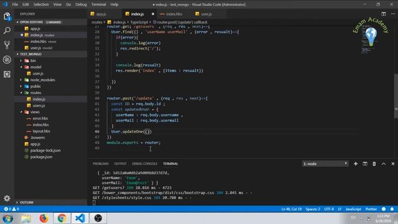Open the Extensions view icon

click(7, 74)
